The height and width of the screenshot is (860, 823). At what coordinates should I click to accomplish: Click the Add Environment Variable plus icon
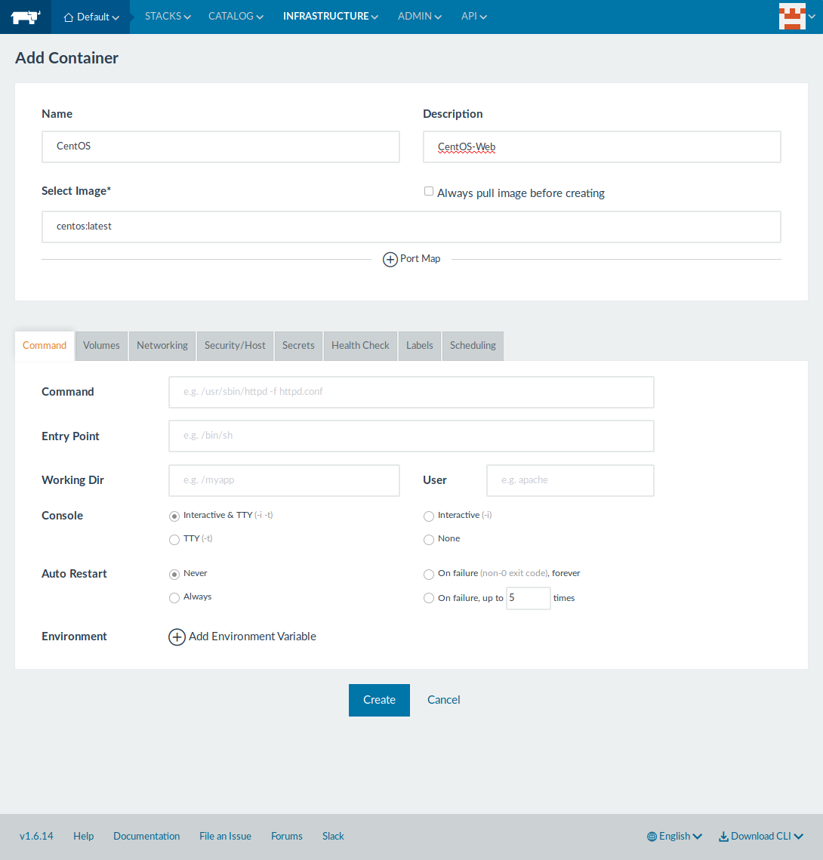pos(177,637)
